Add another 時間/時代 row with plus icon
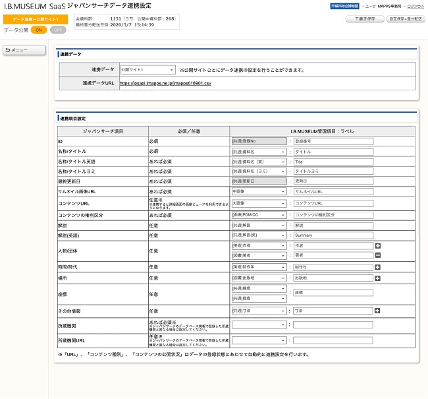The width and height of the screenshot is (428, 399). (377, 267)
